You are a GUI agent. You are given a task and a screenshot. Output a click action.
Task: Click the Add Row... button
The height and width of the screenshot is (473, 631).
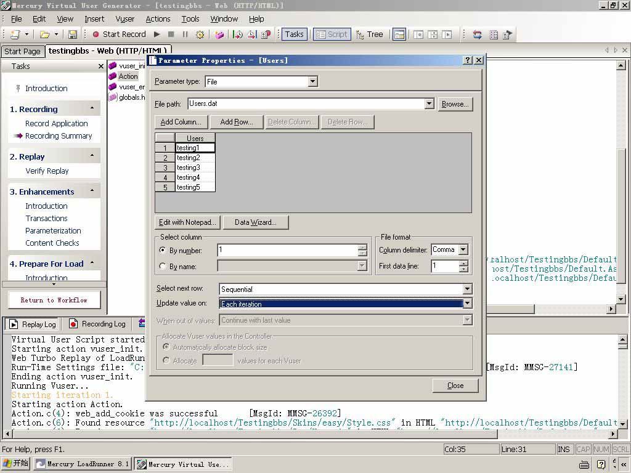tap(237, 122)
